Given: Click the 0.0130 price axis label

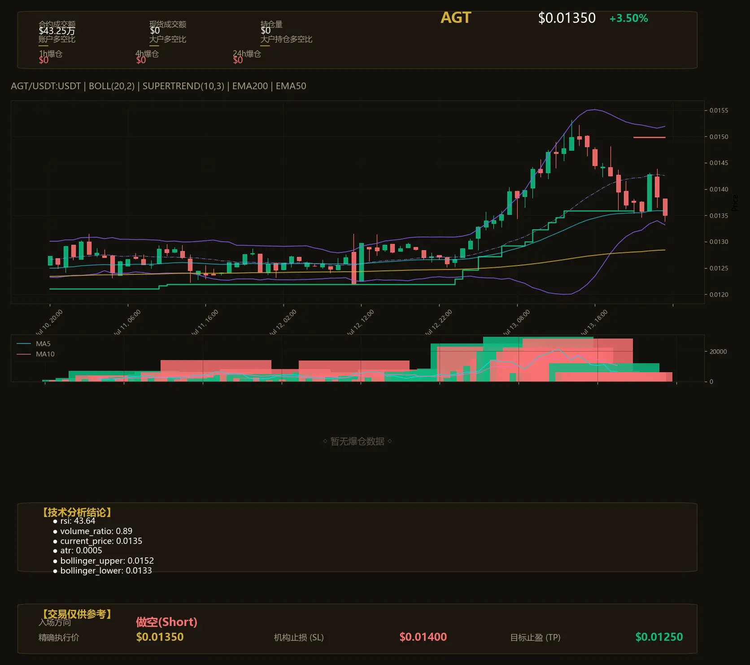Looking at the screenshot, I should (x=719, y=242).
